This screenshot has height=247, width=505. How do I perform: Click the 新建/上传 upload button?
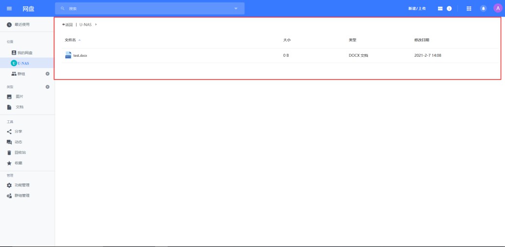[417, 9]
